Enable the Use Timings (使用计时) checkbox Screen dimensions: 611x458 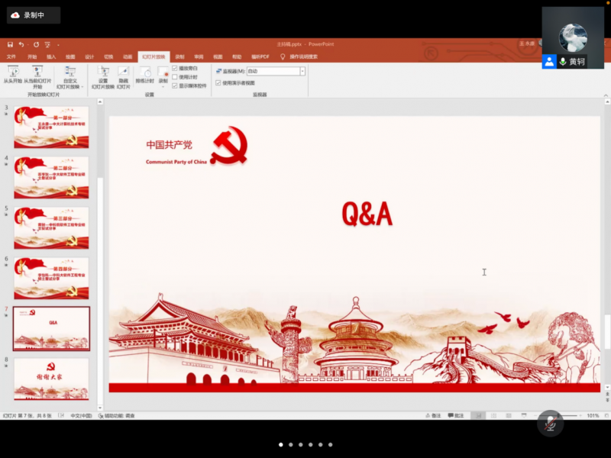click(175, 76)
